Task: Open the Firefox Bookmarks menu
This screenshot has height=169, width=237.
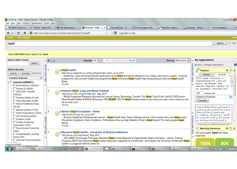Action: pos(37,23)
